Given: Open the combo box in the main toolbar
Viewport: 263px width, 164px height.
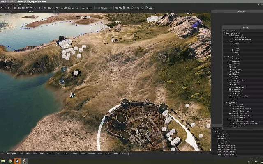Looking at the screenshot, I should pos(104,8).
